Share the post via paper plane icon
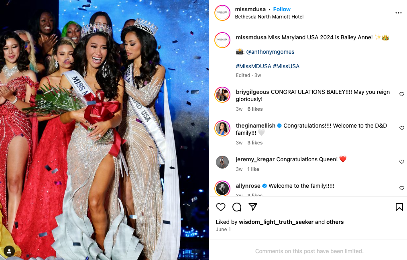This screenshot has height=260, width=407. pyautogui.click(x=253, y=207)
